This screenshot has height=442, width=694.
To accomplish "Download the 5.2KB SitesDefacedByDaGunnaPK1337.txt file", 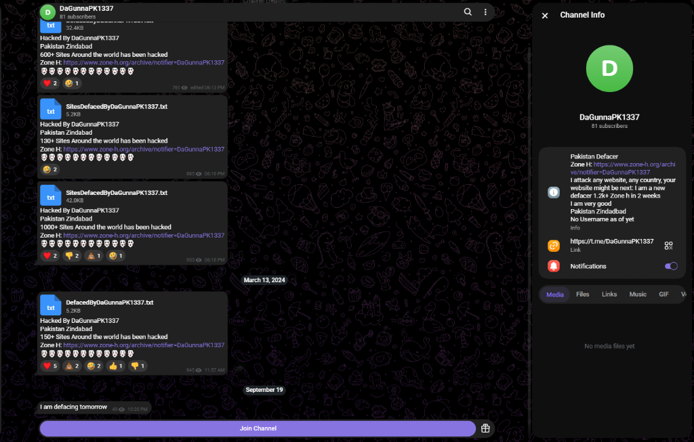I will [50, 109].
